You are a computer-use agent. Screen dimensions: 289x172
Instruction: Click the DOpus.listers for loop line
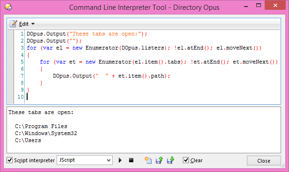coord(144,48)
